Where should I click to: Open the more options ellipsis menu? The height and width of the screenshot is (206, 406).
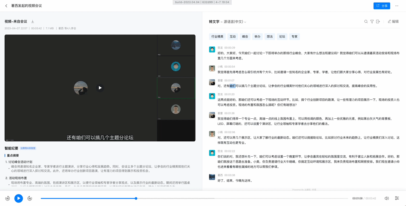397,6
